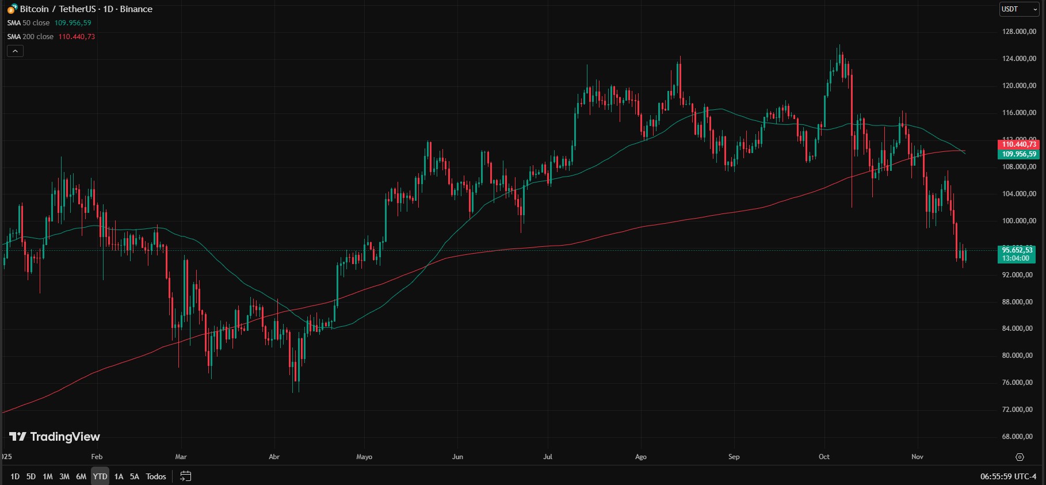The height and width of the screenshot is (485, 1046).
Task: Open the go-to-date calendar icon
Action: pos(185,476)
